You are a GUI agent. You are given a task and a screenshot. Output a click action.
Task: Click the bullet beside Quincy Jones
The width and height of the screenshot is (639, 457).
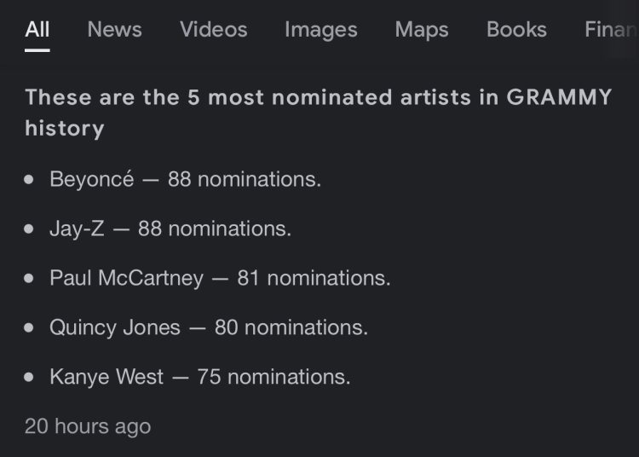click(30, 328)
